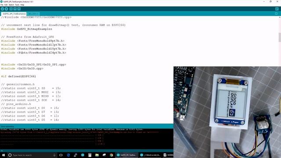Open the tab options dropdown arrow
Image resolution: width=281 pixels, height=158 pixels.
[276, 14]
